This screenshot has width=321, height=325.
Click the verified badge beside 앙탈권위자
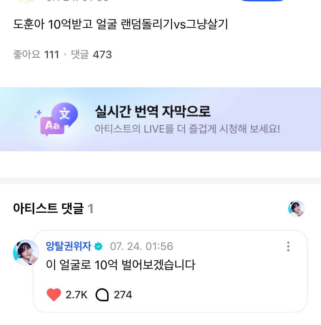98,247
